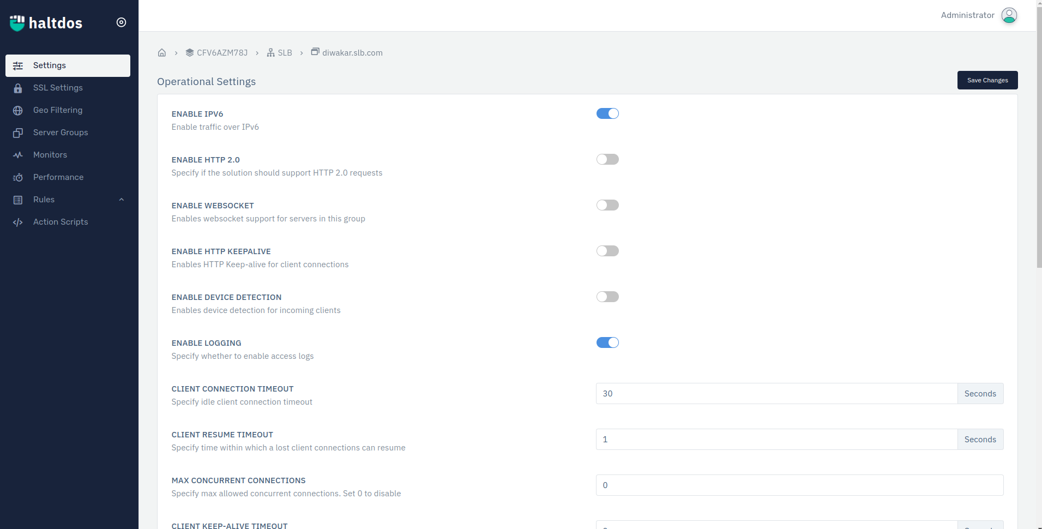This screenshot has width=1042, height=529.
Task: Click the CLIENT KEEP-ALIVE TIMEOUT label
Action: tap(230, 526)
